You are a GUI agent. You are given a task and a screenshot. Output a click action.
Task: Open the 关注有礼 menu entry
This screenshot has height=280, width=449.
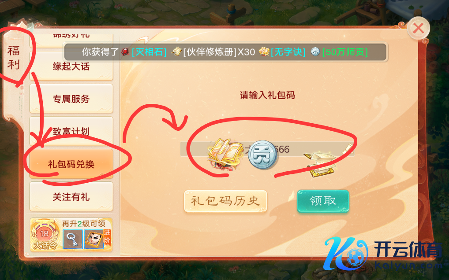pos(71,196)
